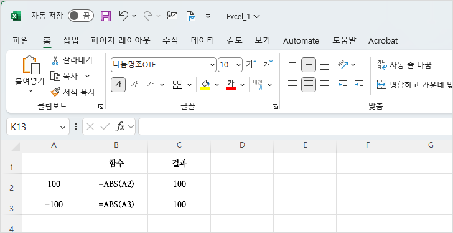Image resolution: width=453 pixels, height=233 pixels.
Task: Click the phonetic guide (내천) icon
Action: pyautogui.click(x=258, y=85)
